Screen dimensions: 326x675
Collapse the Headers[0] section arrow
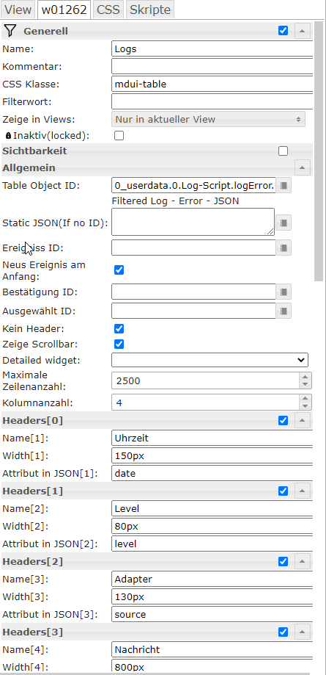coord(303,420)
